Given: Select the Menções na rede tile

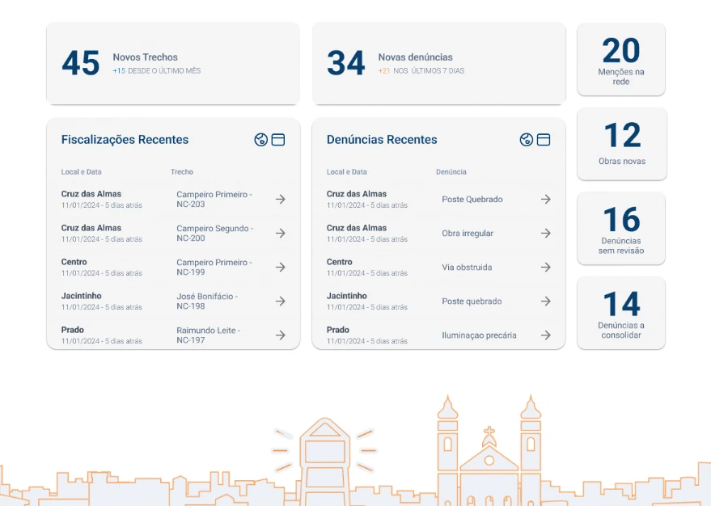Looking at the screenshot, I should coord(620,60).
